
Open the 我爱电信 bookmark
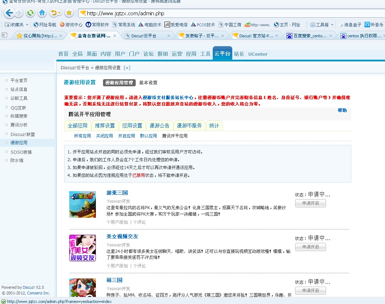point(176,25)
